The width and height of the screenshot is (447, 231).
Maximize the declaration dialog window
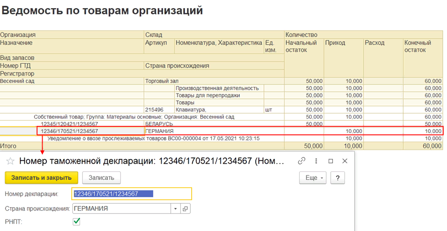click(x=331, y=161)
